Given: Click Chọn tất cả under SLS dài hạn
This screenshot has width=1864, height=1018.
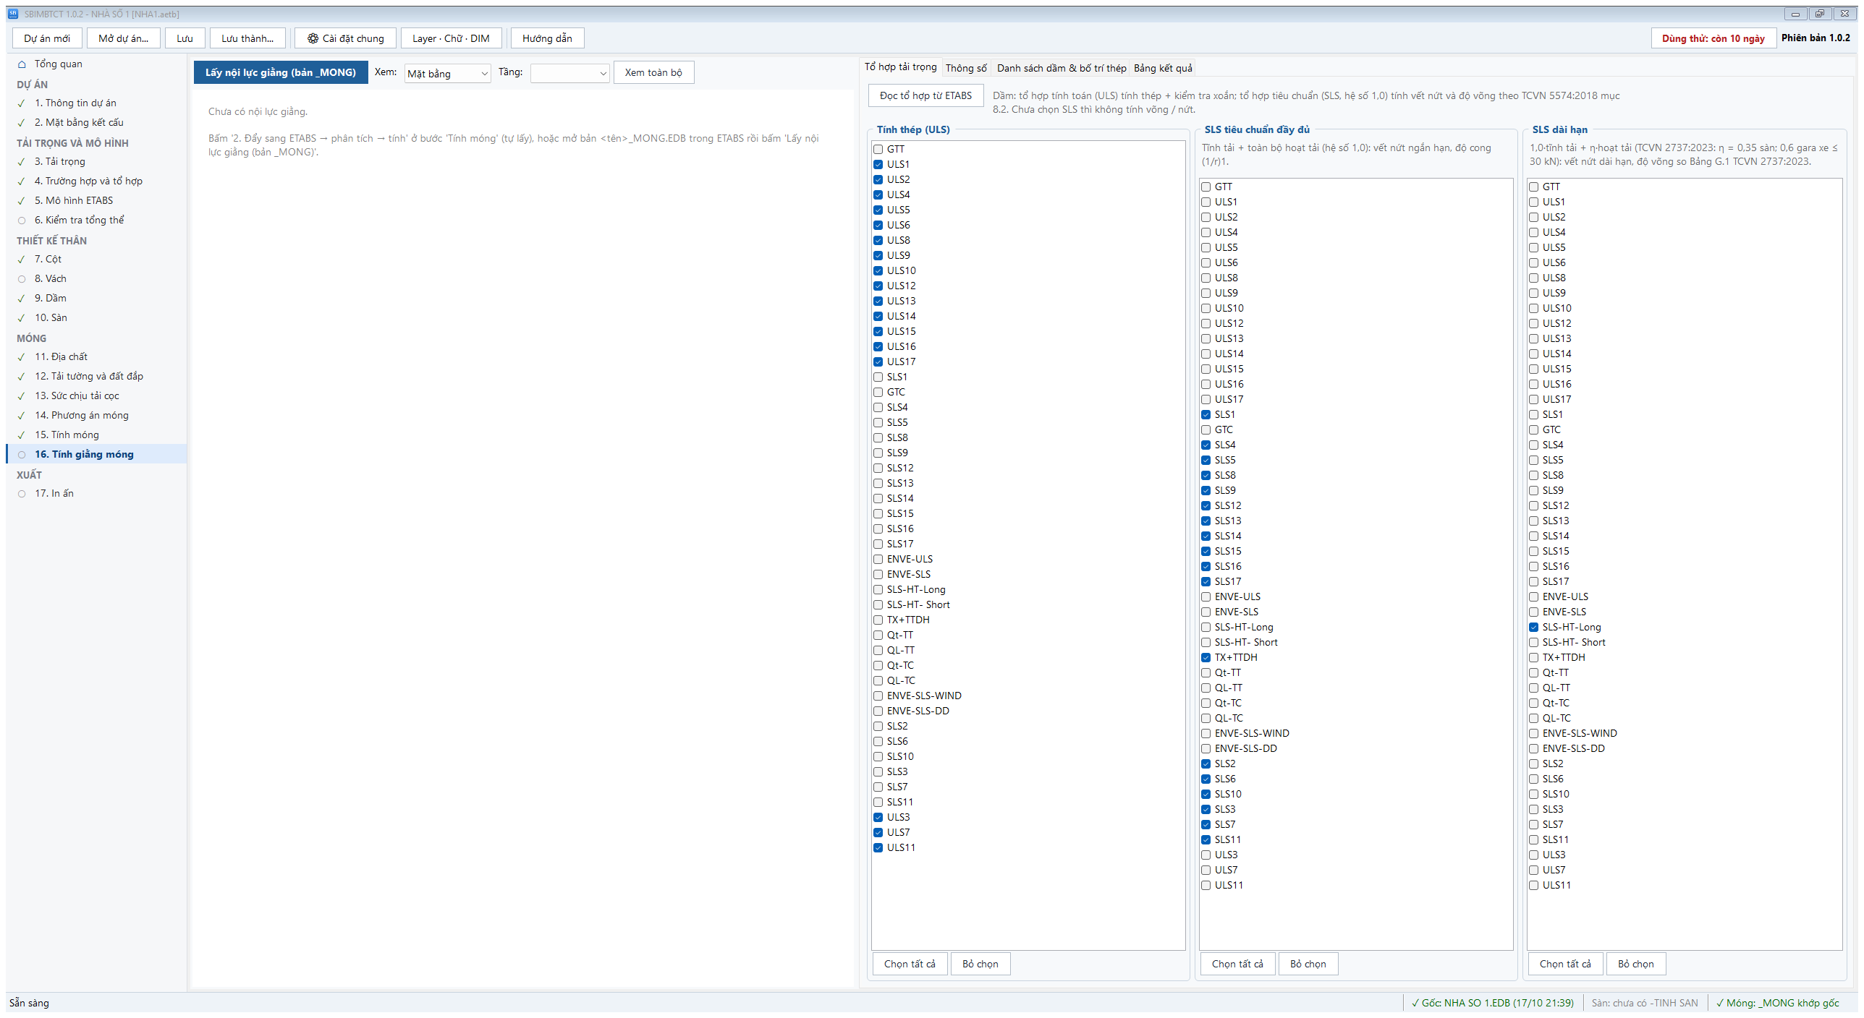Looking at the screenshot, I should point(1565,964).
